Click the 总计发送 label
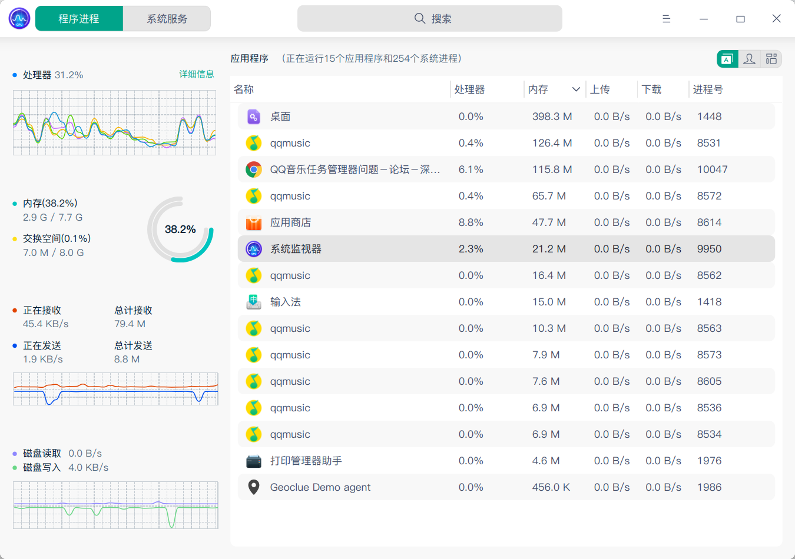This screenshot has width=795, height=559. 133,345
